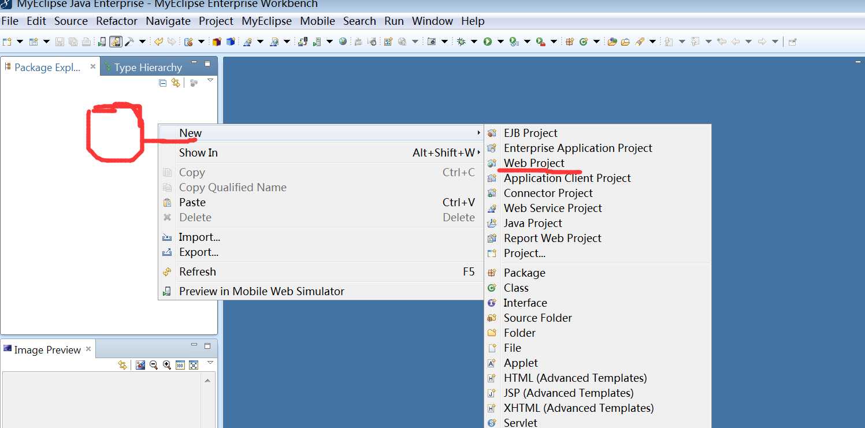Open the Run button dropdown arrow

point(500,42)
